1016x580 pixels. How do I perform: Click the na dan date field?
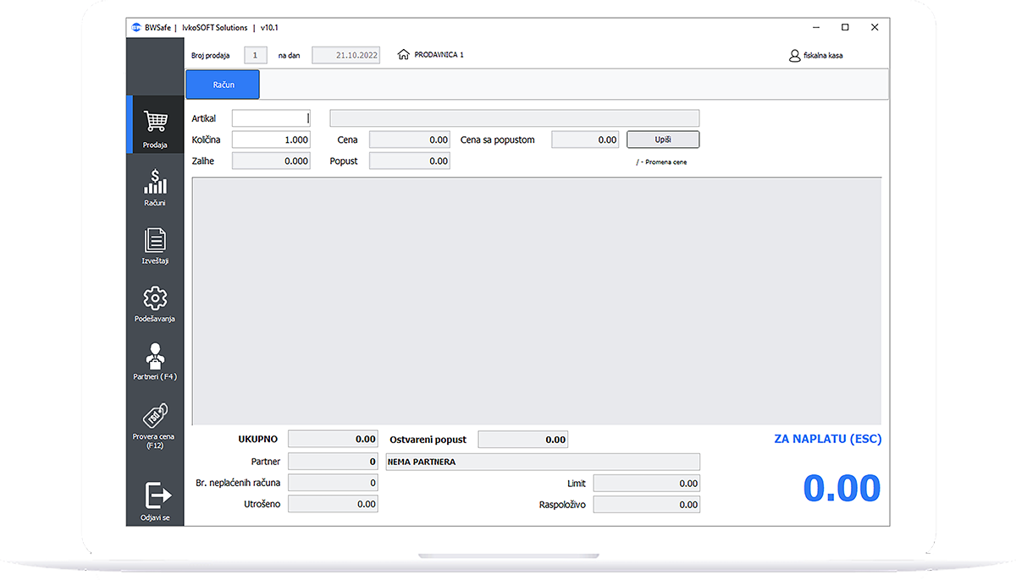[345, 55]
